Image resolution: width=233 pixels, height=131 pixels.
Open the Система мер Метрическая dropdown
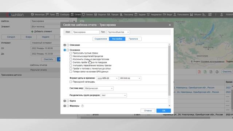[99, 88]
